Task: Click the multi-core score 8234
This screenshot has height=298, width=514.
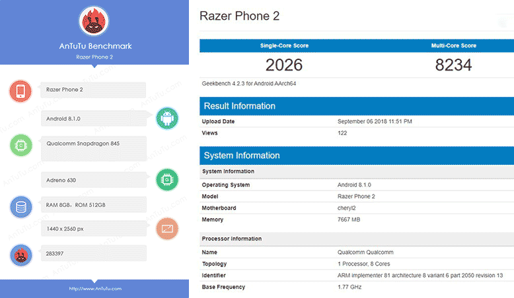Action: tap(454, 65)
